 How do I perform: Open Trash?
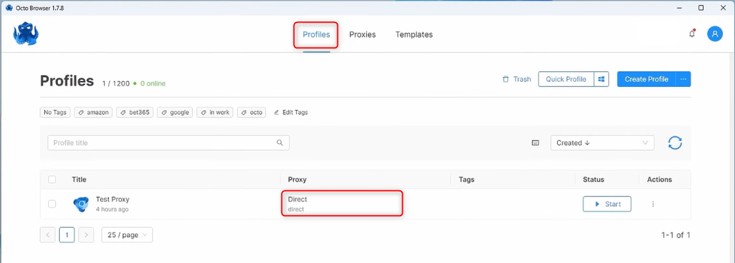tap(517, 79)
